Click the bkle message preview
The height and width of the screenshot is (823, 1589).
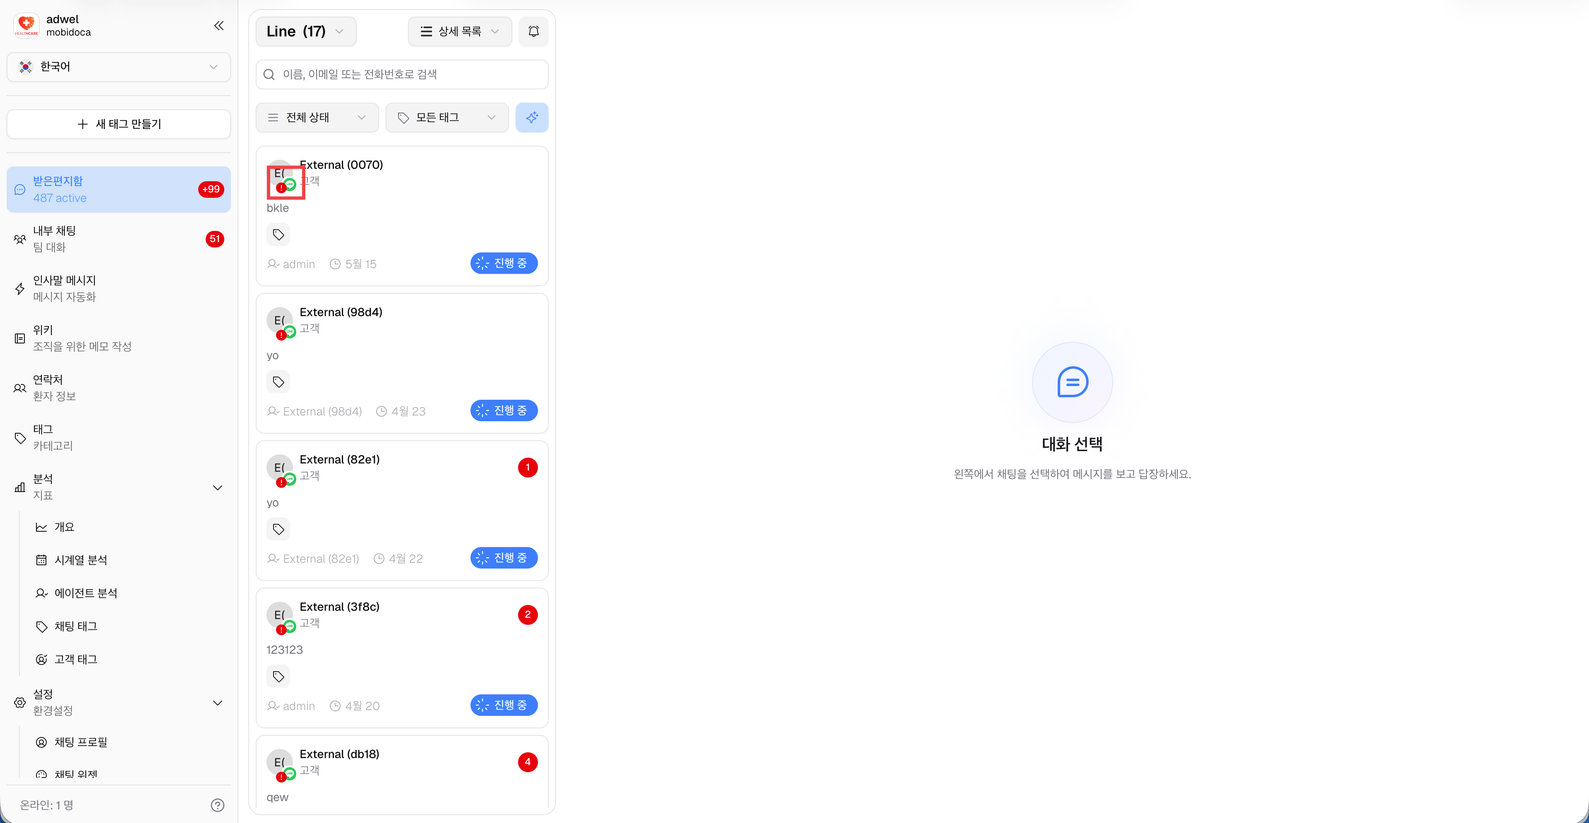[278, 209]
